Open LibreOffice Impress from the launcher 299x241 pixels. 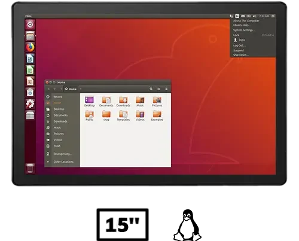[30, 81]
